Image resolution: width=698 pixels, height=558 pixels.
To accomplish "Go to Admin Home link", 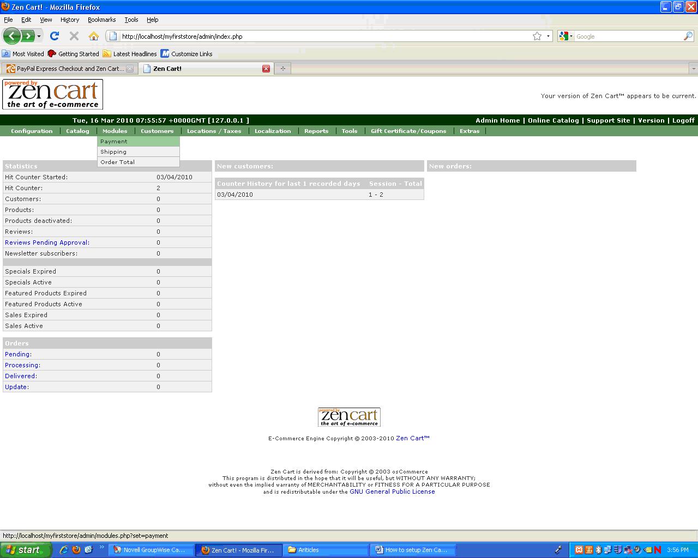I will point(498,120).
